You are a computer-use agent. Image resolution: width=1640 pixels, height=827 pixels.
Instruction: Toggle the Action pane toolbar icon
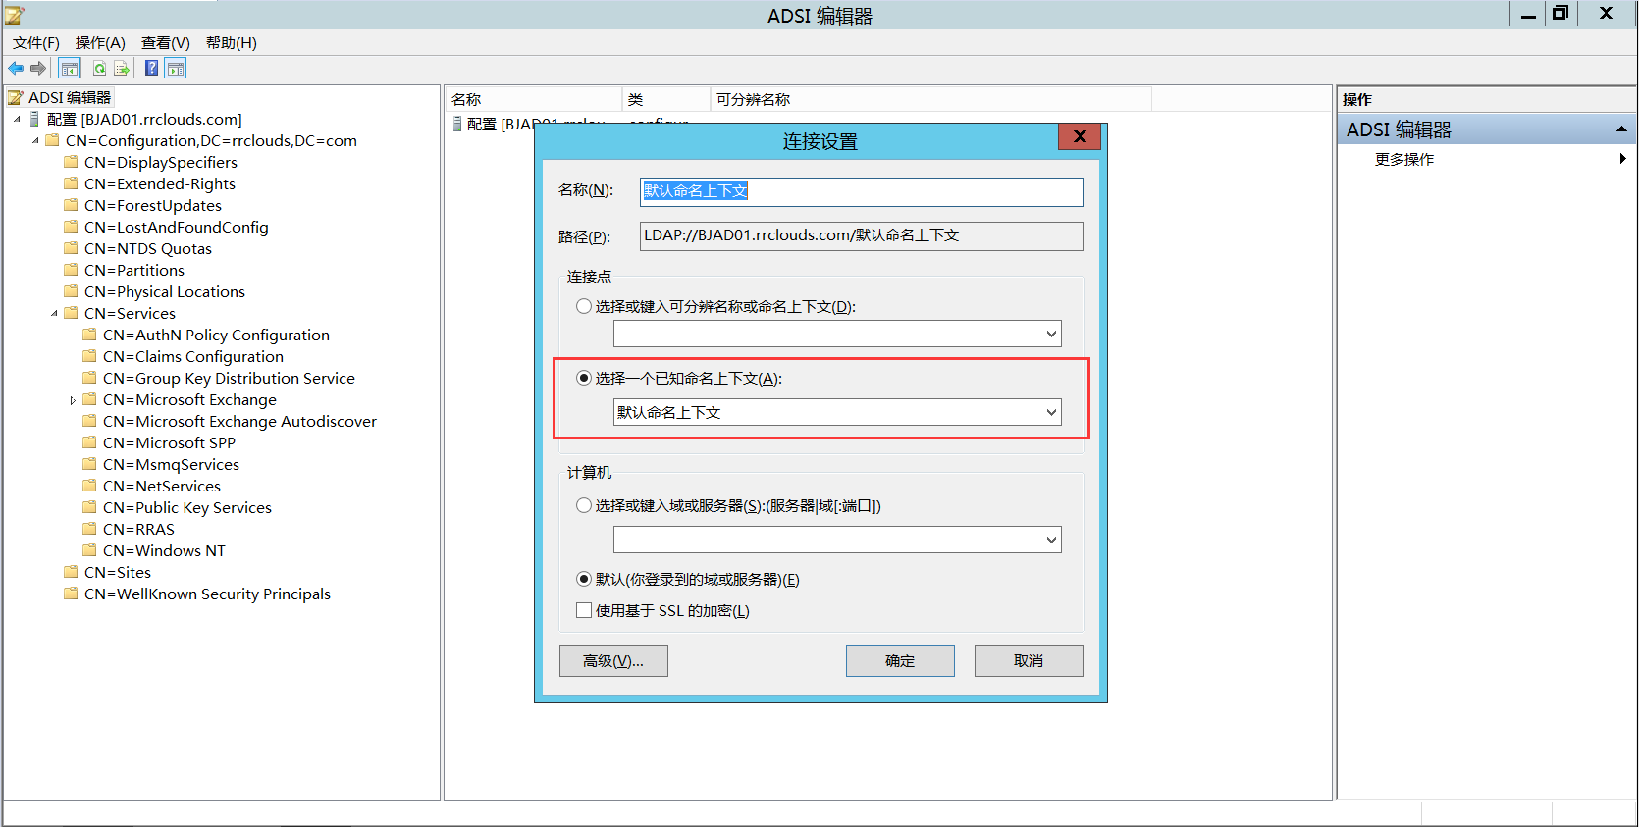click(176, 68)
